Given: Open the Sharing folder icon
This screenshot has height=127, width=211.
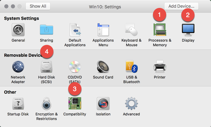Looking at the screenshot, I should (46, 30).
